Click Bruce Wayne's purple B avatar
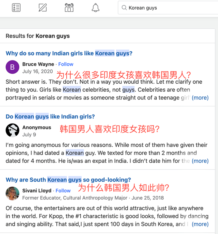The image size is (218, 234). 12,67
